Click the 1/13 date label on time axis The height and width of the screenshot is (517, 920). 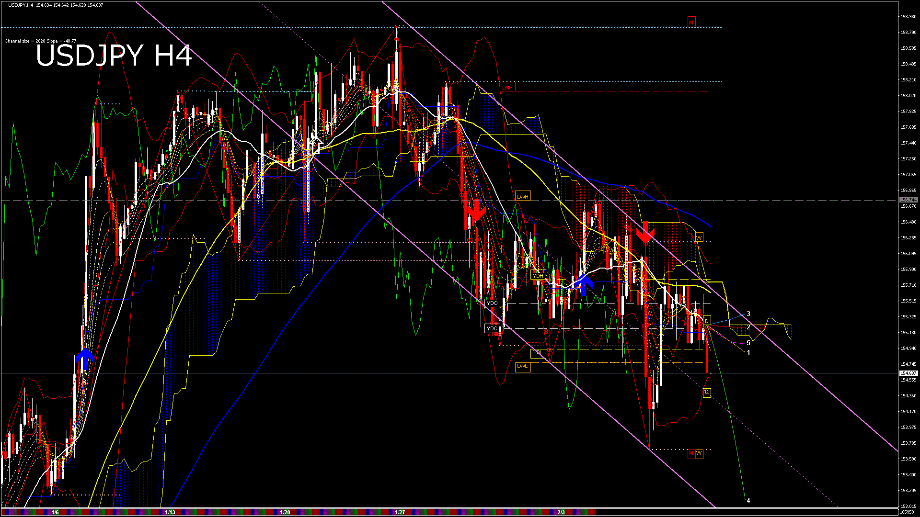coord(170,512)
